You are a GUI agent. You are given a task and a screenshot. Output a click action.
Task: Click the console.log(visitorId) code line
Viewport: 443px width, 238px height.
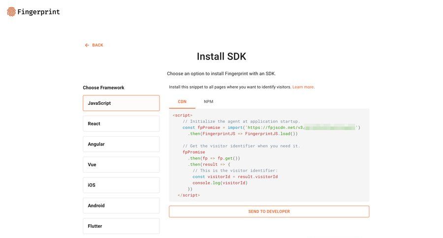tap(220, 183)
